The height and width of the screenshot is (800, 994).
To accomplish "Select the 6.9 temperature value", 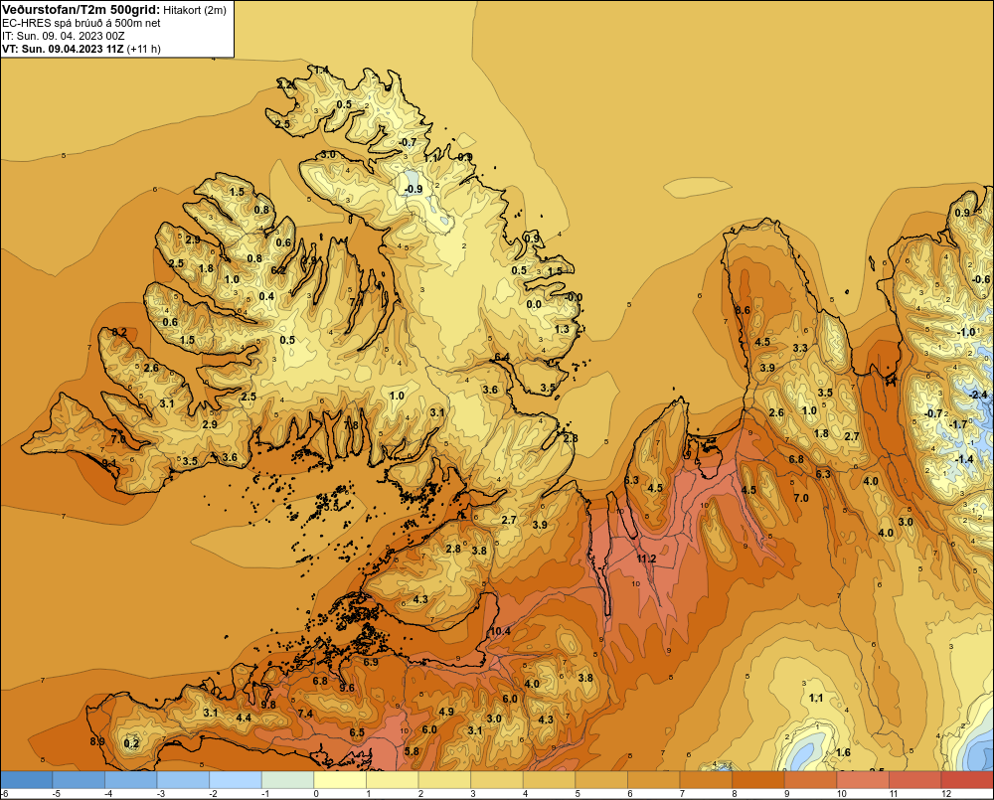I will (370, 662).
